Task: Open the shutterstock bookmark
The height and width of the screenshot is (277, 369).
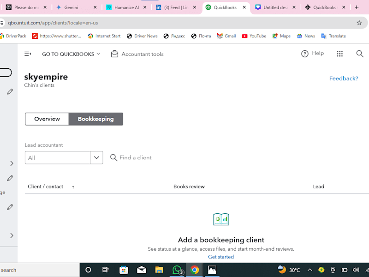Action: coord(57,36)
